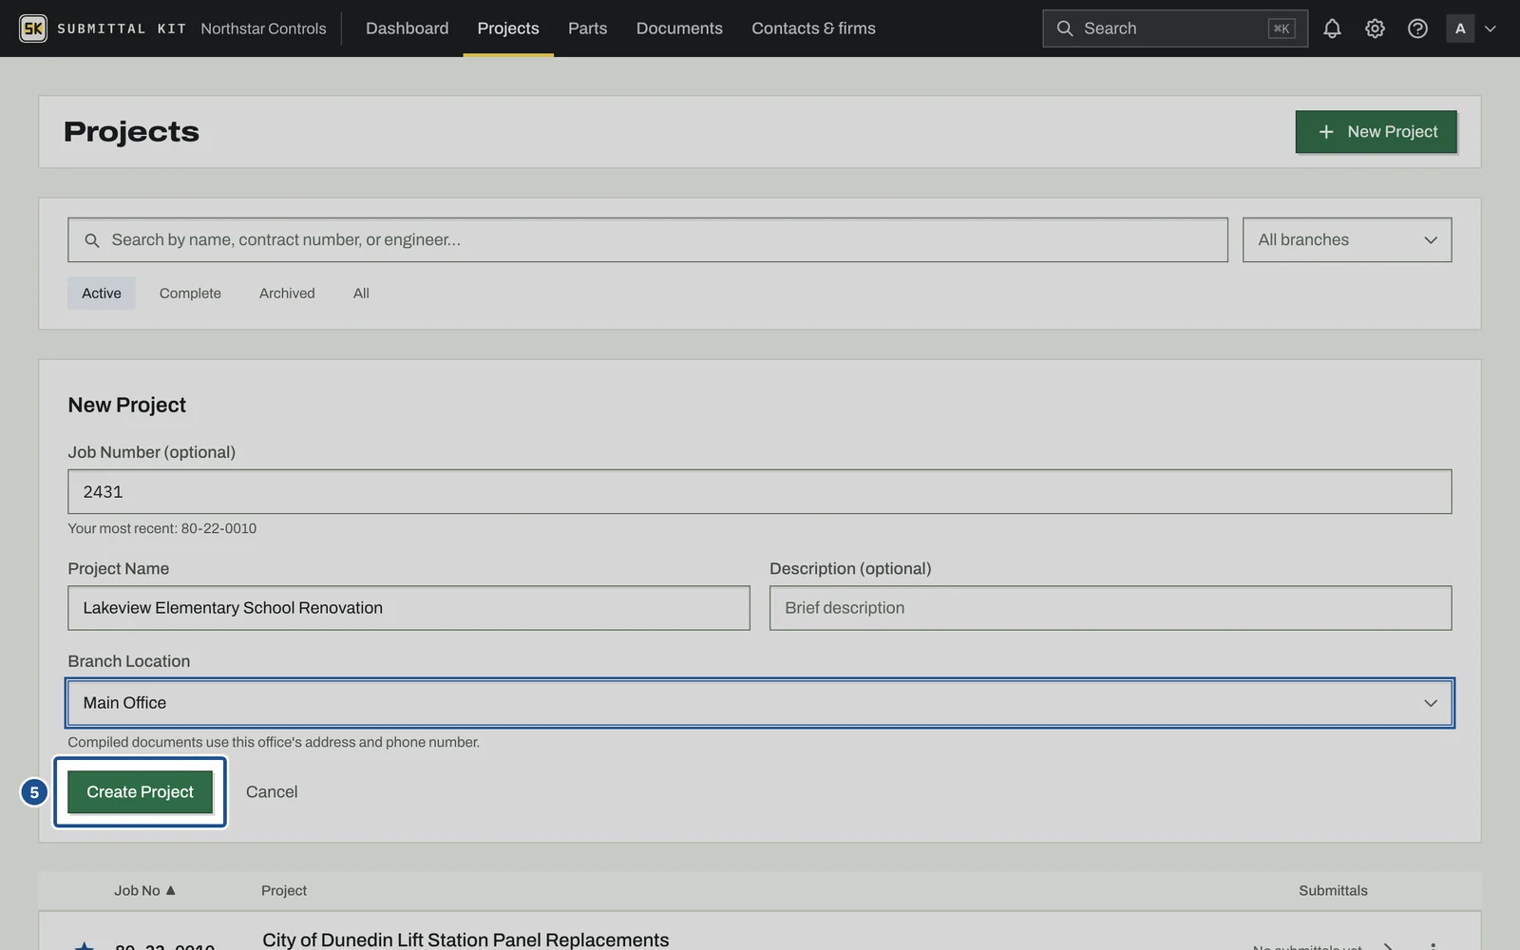Click the Project Name field
Viewport: 1520px width, 950px height.
click(x=408, y=608)
